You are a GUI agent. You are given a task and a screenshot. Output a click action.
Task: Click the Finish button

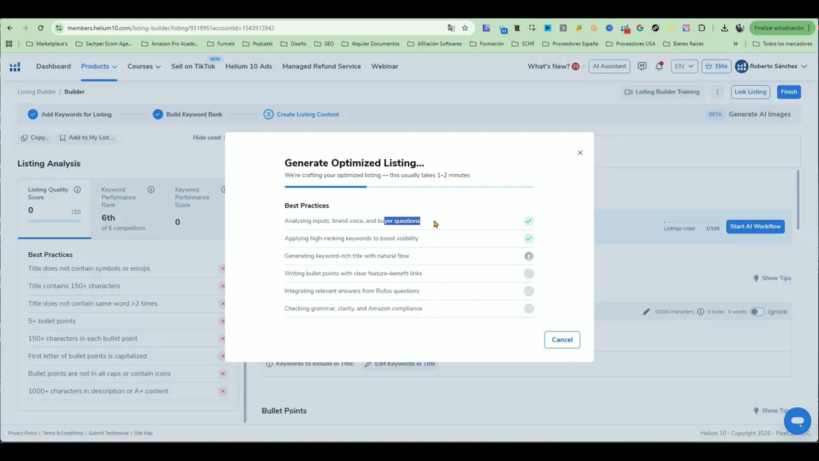click(789, 92)
